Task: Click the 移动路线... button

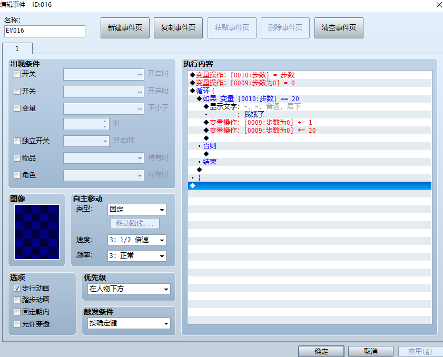Action: click(x=135, y=224)
